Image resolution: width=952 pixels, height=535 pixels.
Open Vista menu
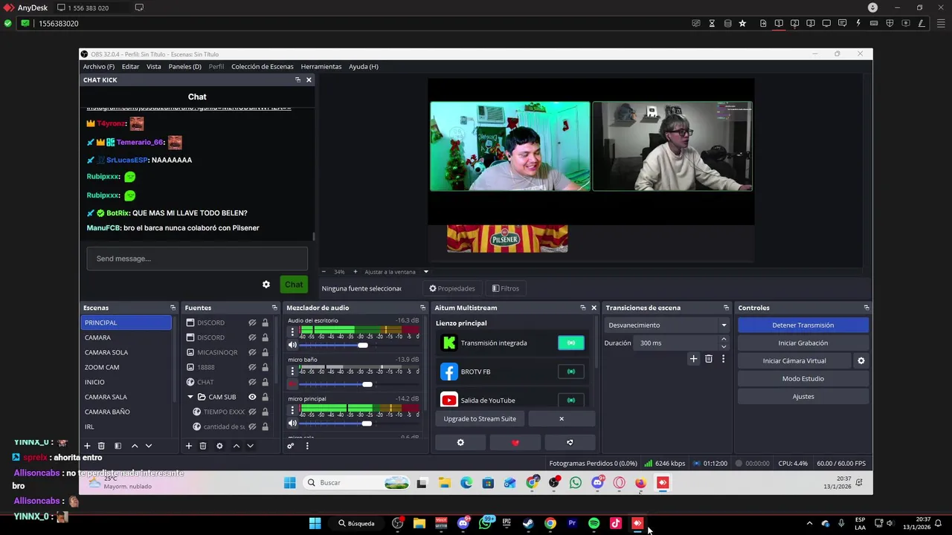pyautogui.click(x=153, y=67)
